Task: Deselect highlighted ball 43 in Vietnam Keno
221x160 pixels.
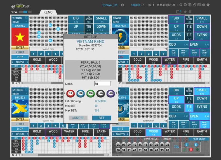Action: (x=39, y=33)
